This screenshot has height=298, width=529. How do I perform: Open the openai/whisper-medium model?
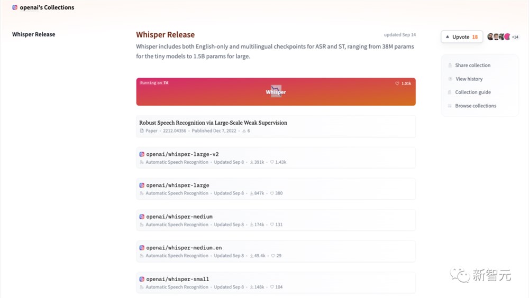179,217
